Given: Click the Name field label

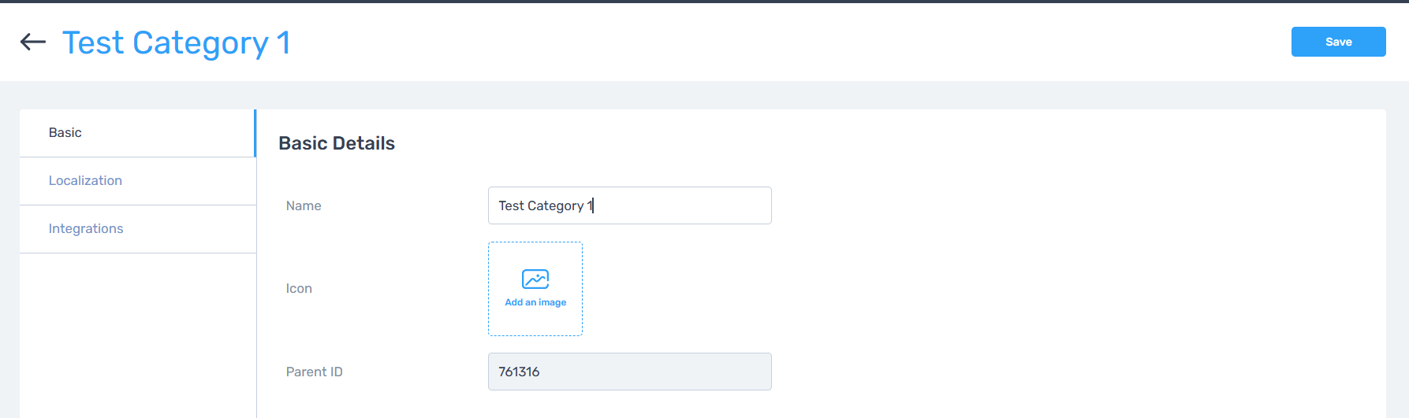Looking at the screenshot, I should point(304,206).
